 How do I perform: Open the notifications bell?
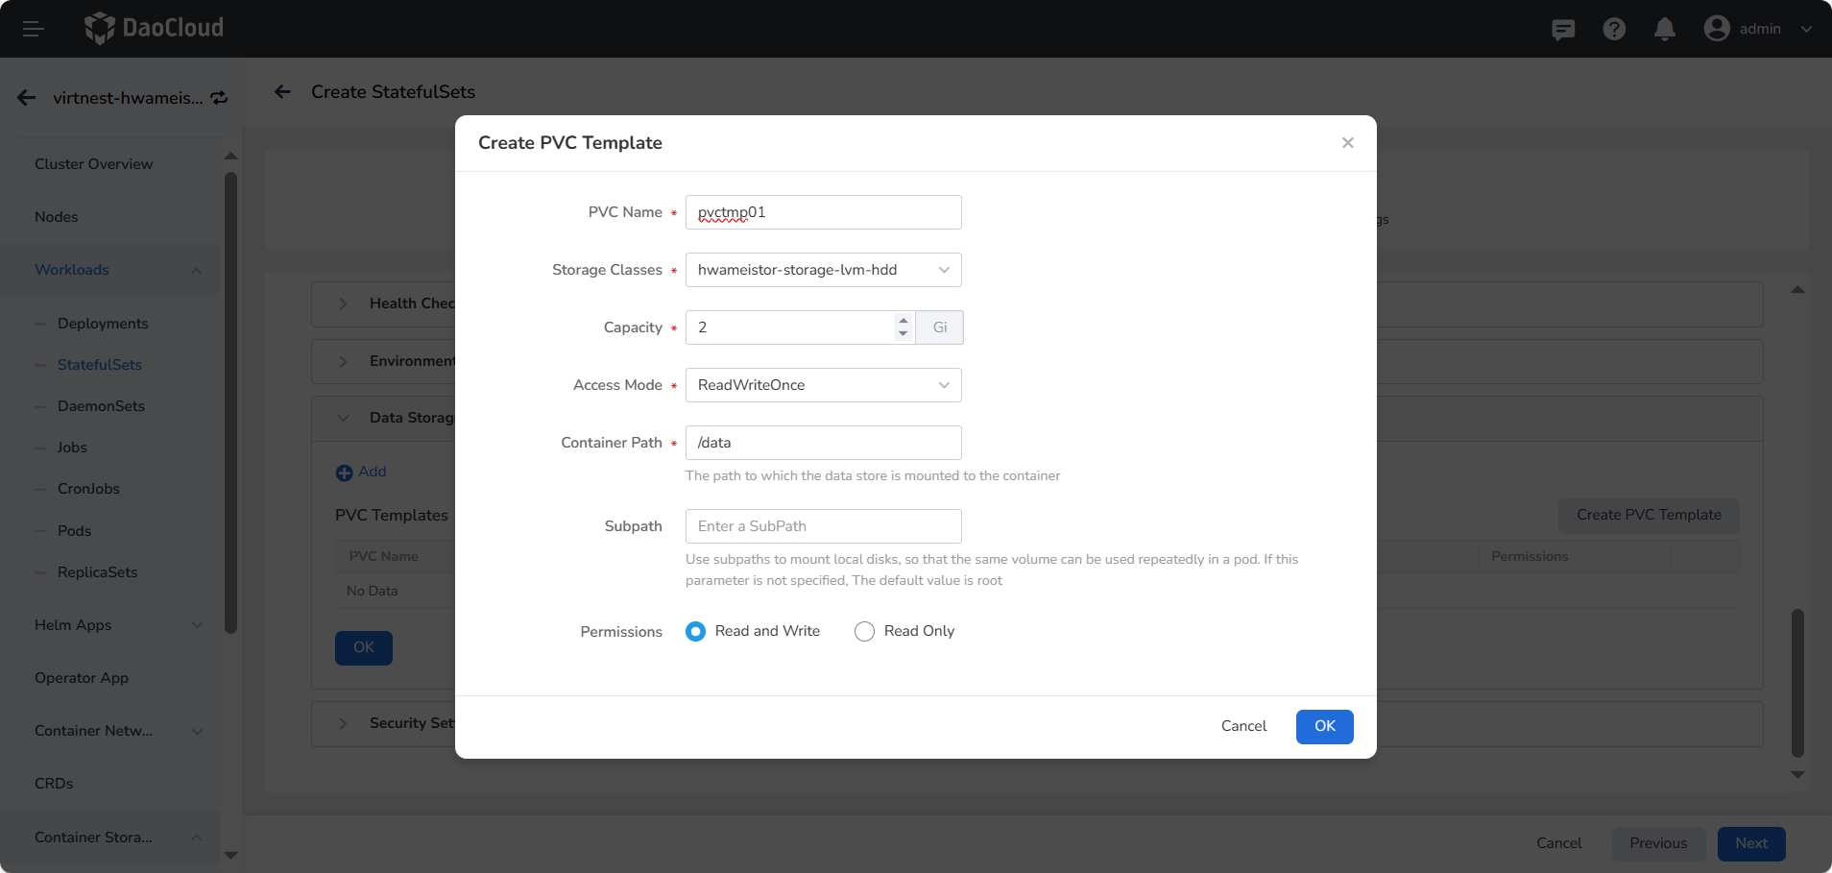1665,30
